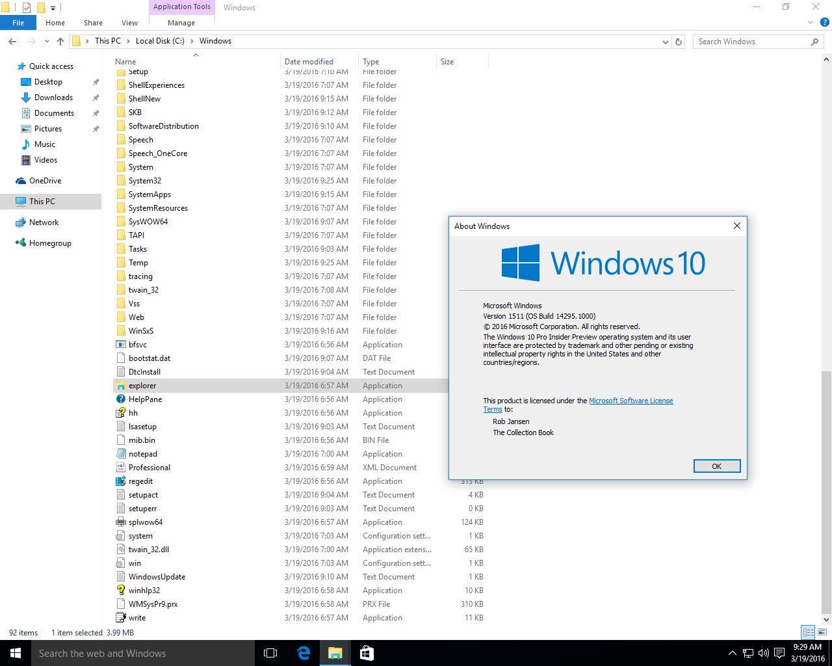Click the twain_32.dll file icon
Viewport: 832px width, 666px height.
[120, 550]
